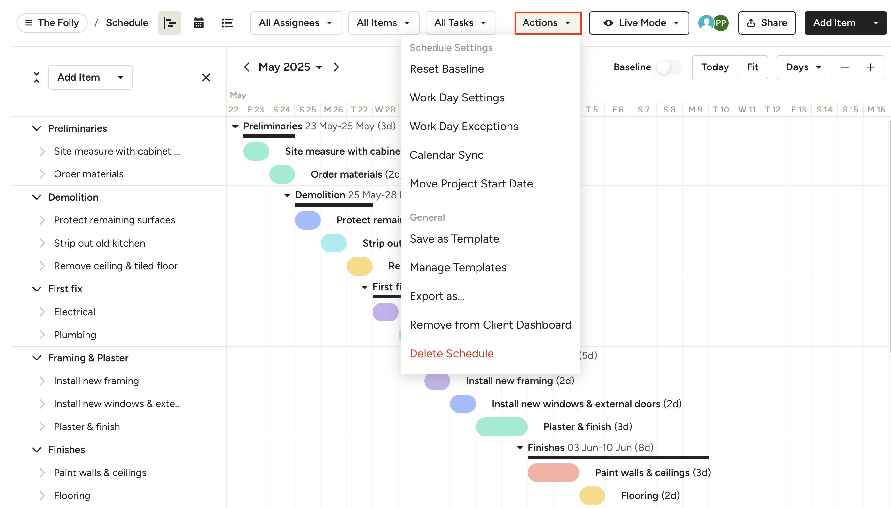The image size is (891, 508).
Task: Close the left item panel
Action: coord(206,78)
